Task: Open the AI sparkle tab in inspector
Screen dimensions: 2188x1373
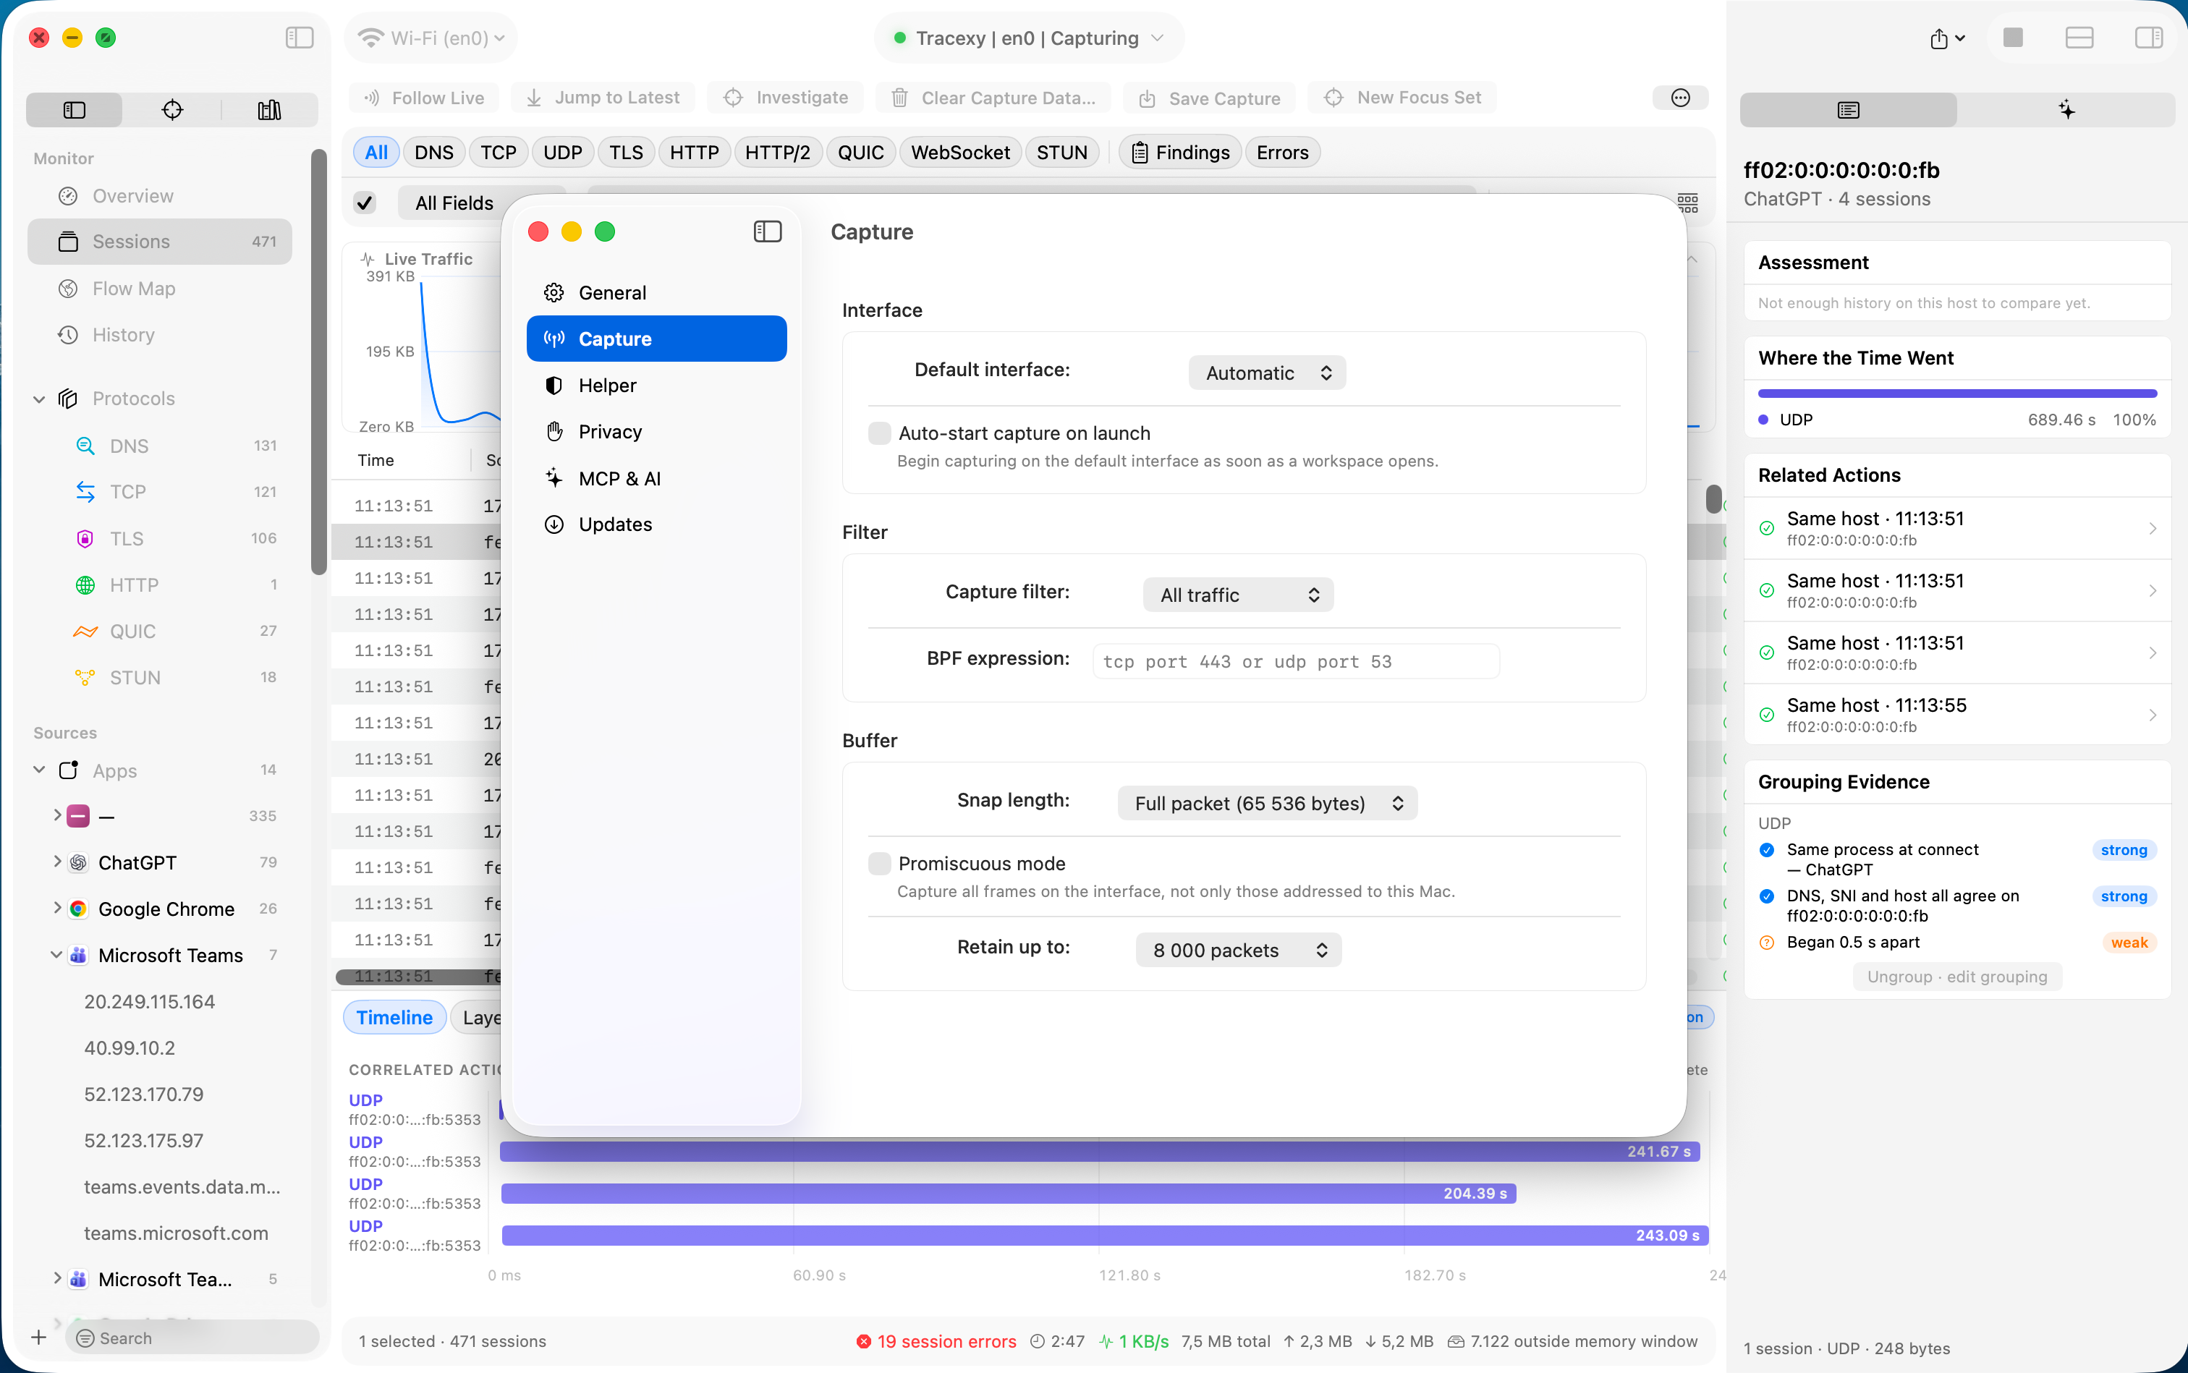Action: click(2066, 110)
